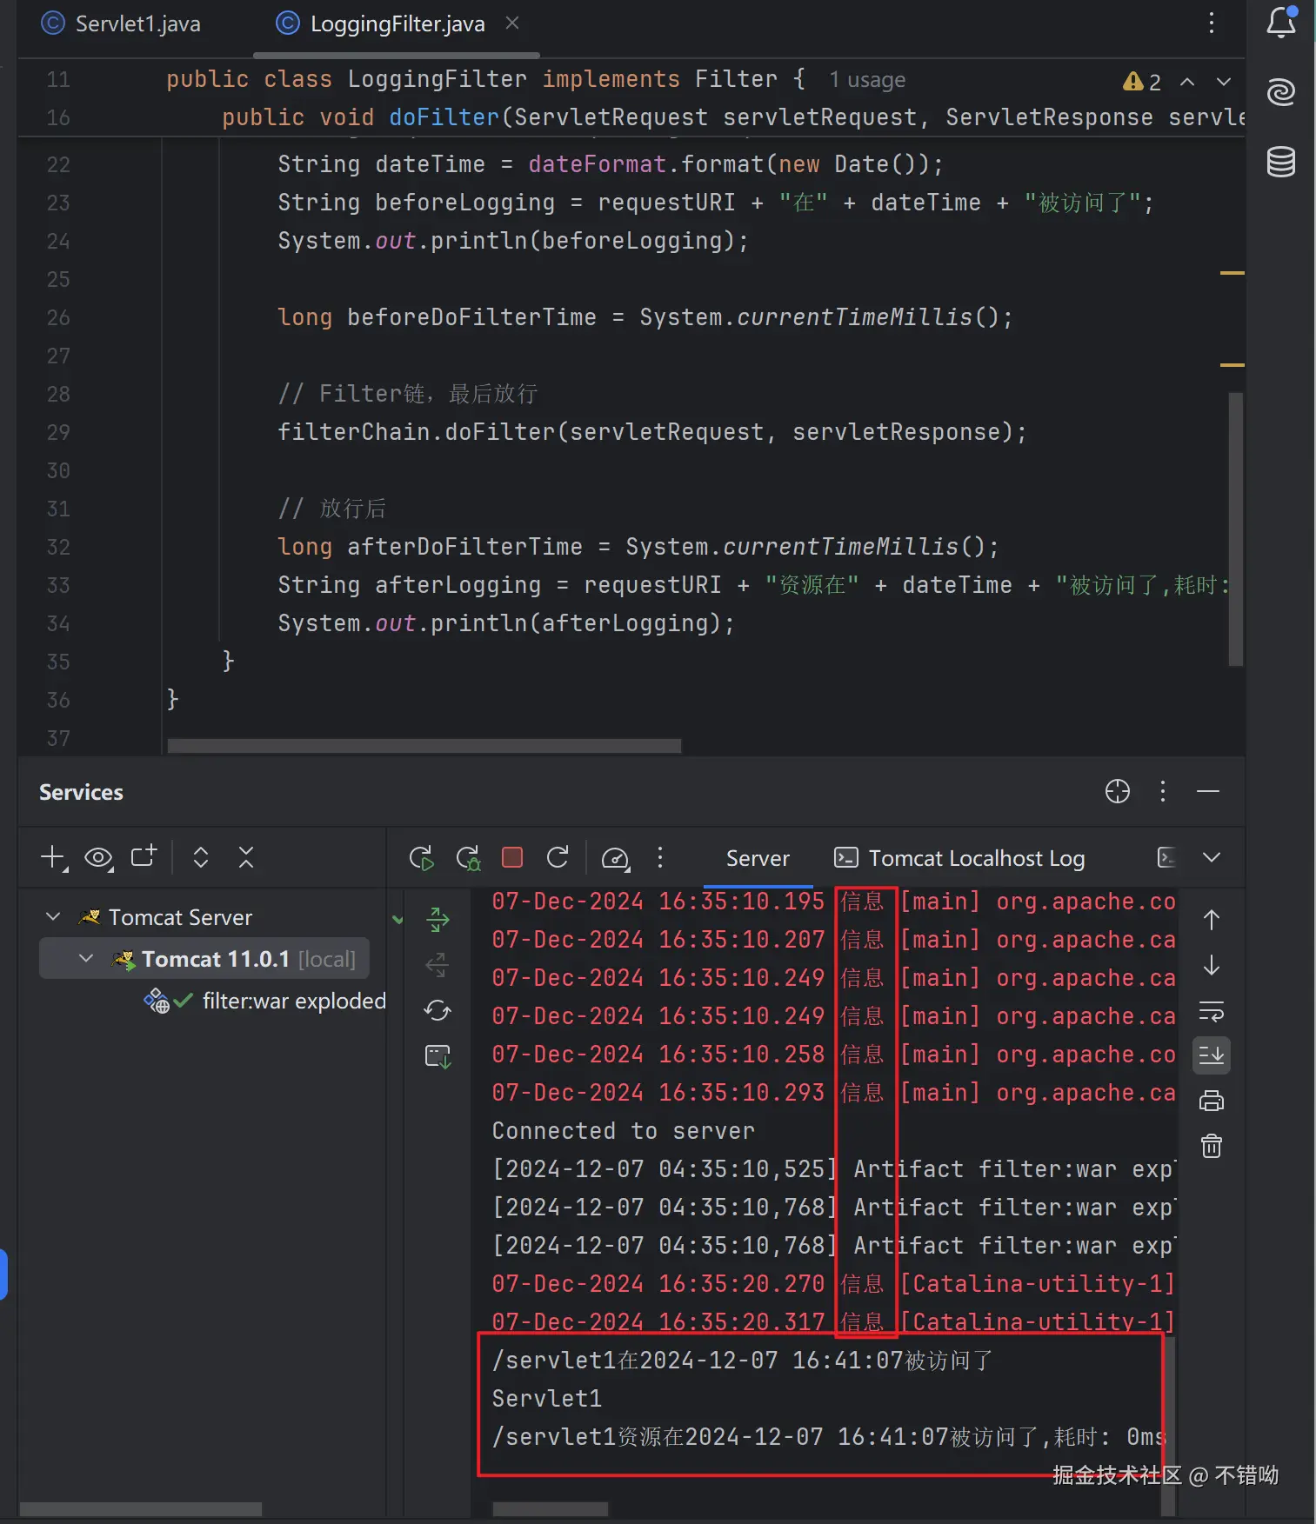The height and width of the screenshot is (1524, 1316).
Task: Open the profiler speedometer dropdown
Action: 615,859
